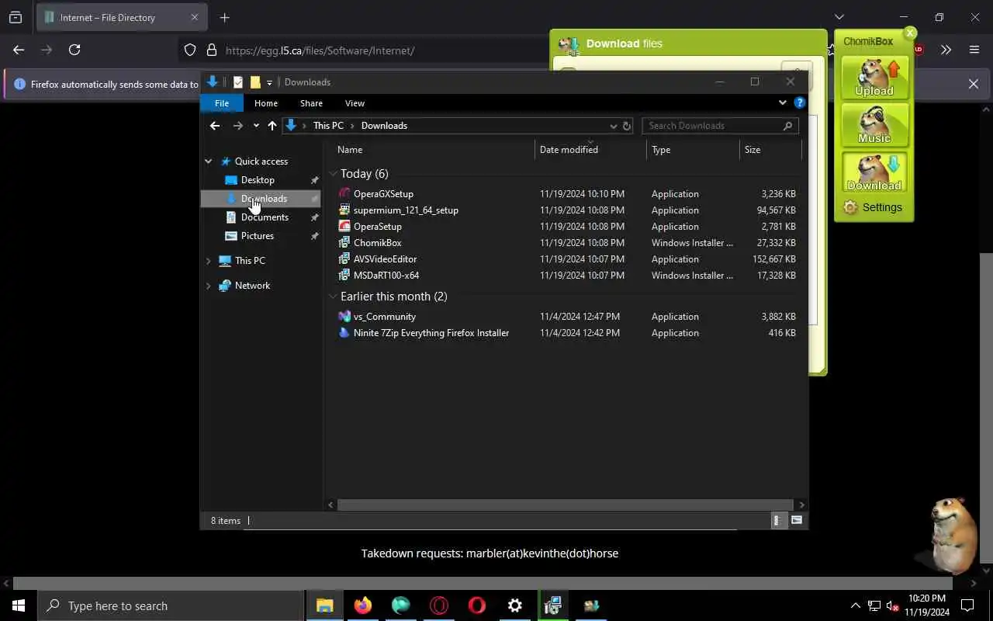Screen dimensions: 993x621
Task: Open ChomikBox Music section
Action: (x=874, y=124)
